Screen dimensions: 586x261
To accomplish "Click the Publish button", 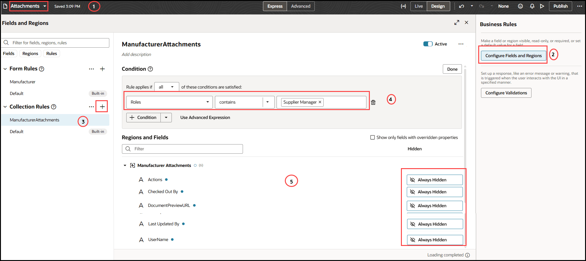I will [x=560, y=6].
